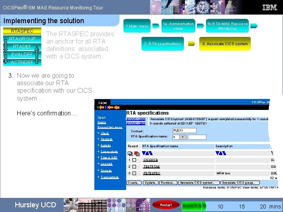Sort RTA Specification name ascending (up triangle)

coord(147,153)
